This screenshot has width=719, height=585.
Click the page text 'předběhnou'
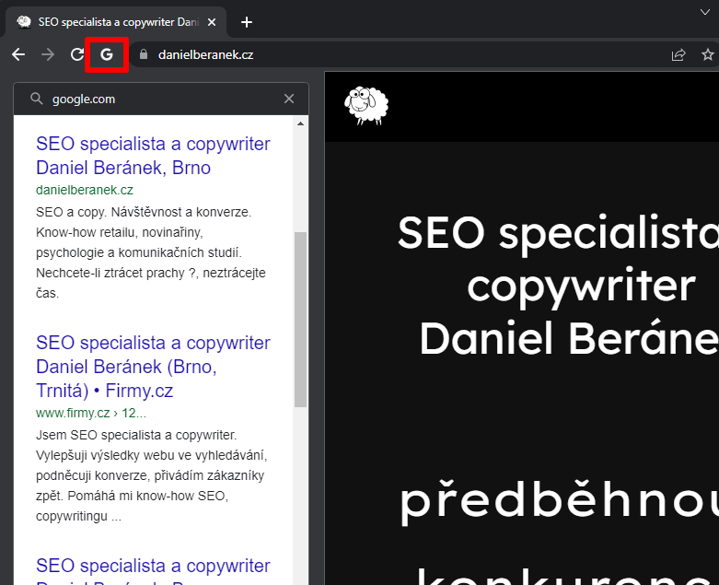[x=560, y=501]
